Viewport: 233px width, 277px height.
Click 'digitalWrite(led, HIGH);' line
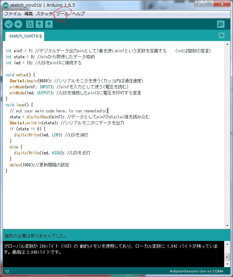[x=52, y=153]
